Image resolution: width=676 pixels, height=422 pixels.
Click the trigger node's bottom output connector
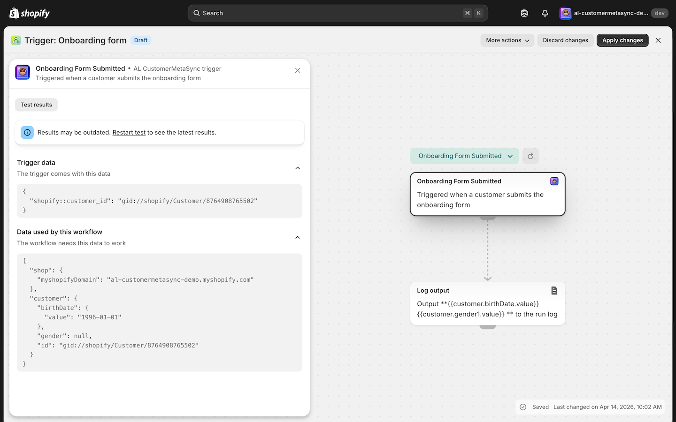(x=488, y=218)
